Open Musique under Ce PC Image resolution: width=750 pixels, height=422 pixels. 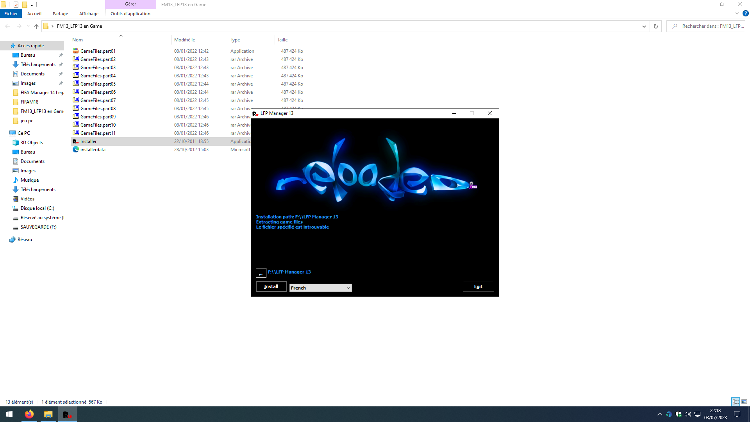coord(30,180)
